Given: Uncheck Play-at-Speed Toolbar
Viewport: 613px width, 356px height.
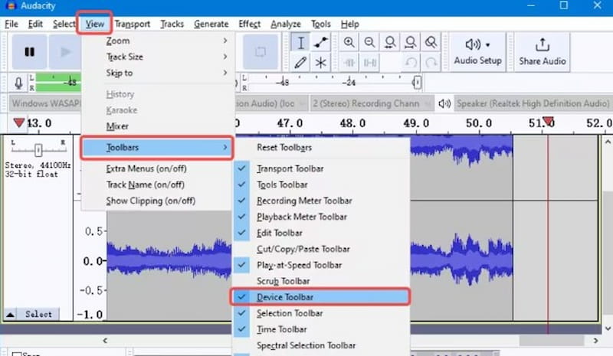Looking at the screenshot, I should click(321, 265).
